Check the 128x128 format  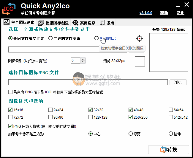[x=91, y=117]
